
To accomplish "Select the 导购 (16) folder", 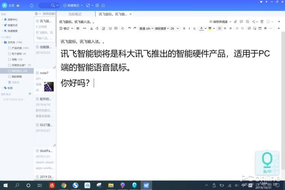I will click(15, 60).
